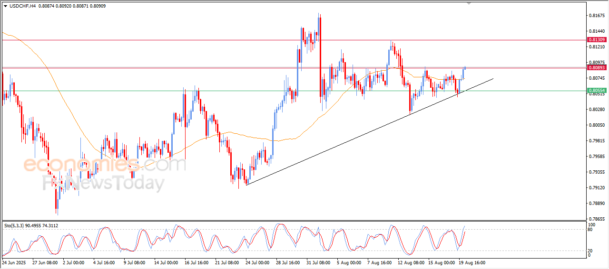The image size is (609, 269).
Task: Click price axis label 0.81675
Action: [597, 16]
